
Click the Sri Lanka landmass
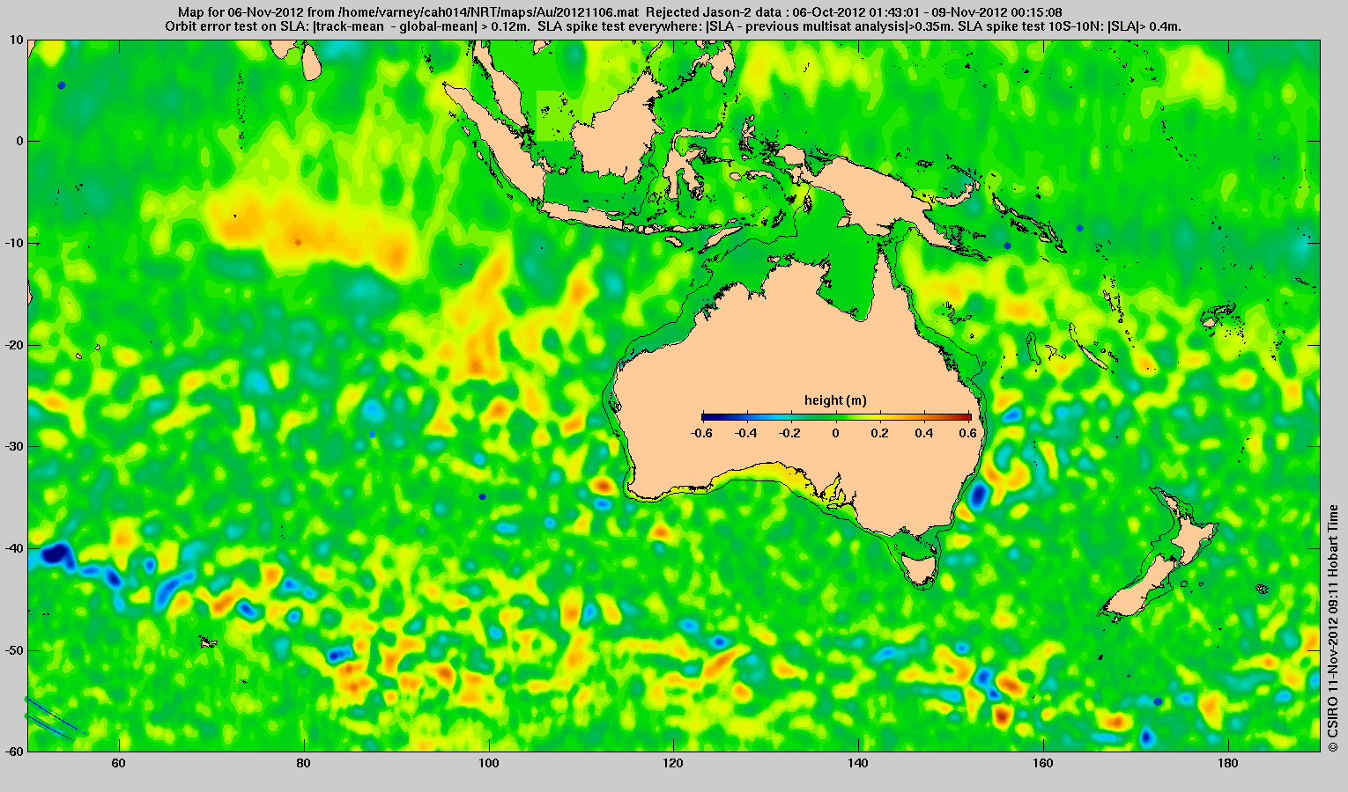(x=310, y=62)
